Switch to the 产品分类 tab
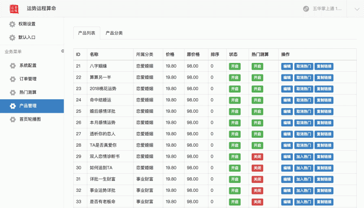 [x=114, y=33]
